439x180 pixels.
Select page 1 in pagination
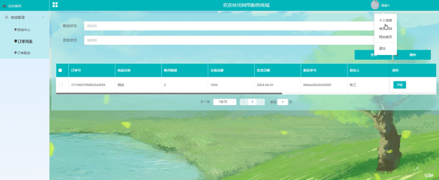[x=252, y=102]
